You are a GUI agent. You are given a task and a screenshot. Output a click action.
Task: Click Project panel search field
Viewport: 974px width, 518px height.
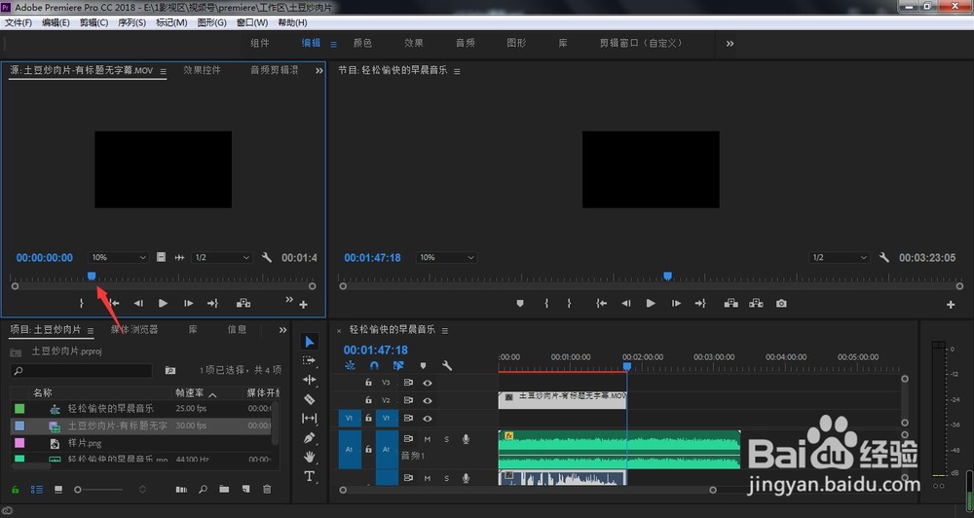click(82, 371)
